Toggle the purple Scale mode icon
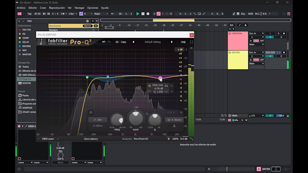Image resolution: width=308 pixels, height=173 pixels. pyautogui.click(x=81, y=14)
